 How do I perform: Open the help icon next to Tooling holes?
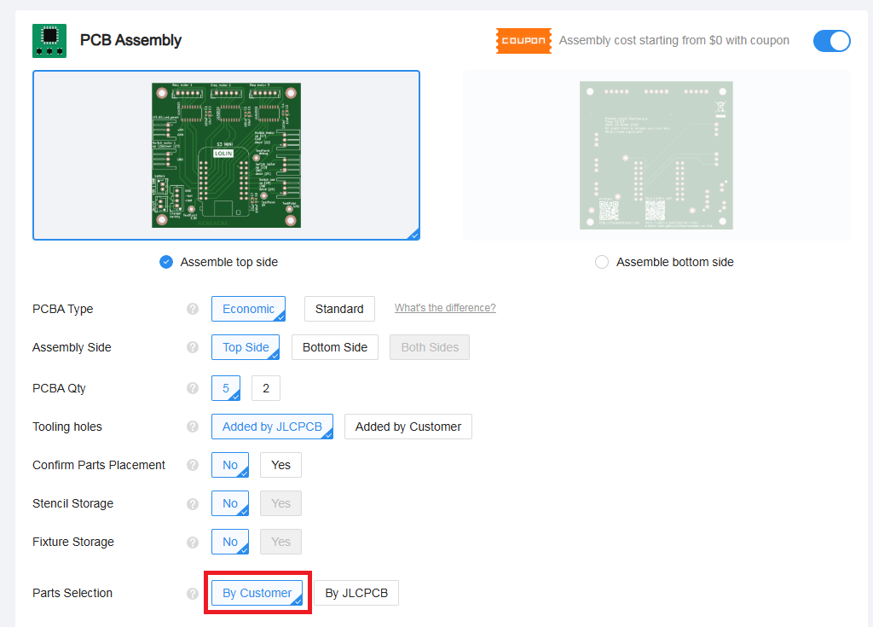[x=193, y=427]
